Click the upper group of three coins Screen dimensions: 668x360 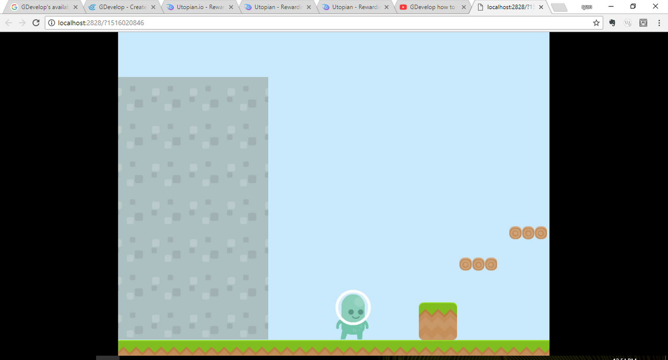point(528,233)
